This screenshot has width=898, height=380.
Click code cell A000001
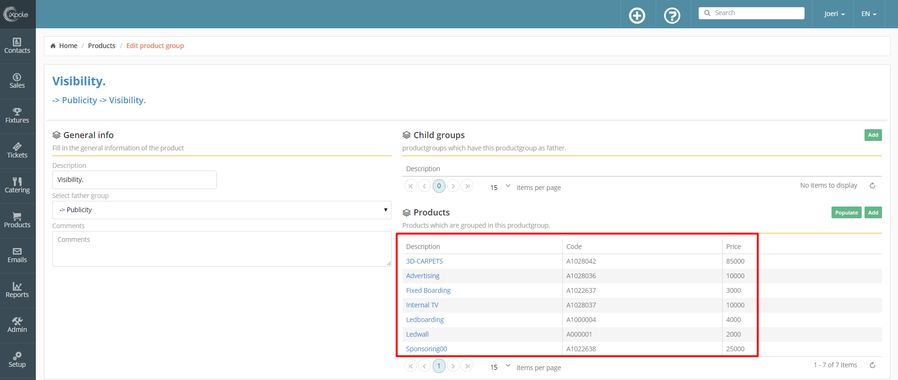point(579,334)
